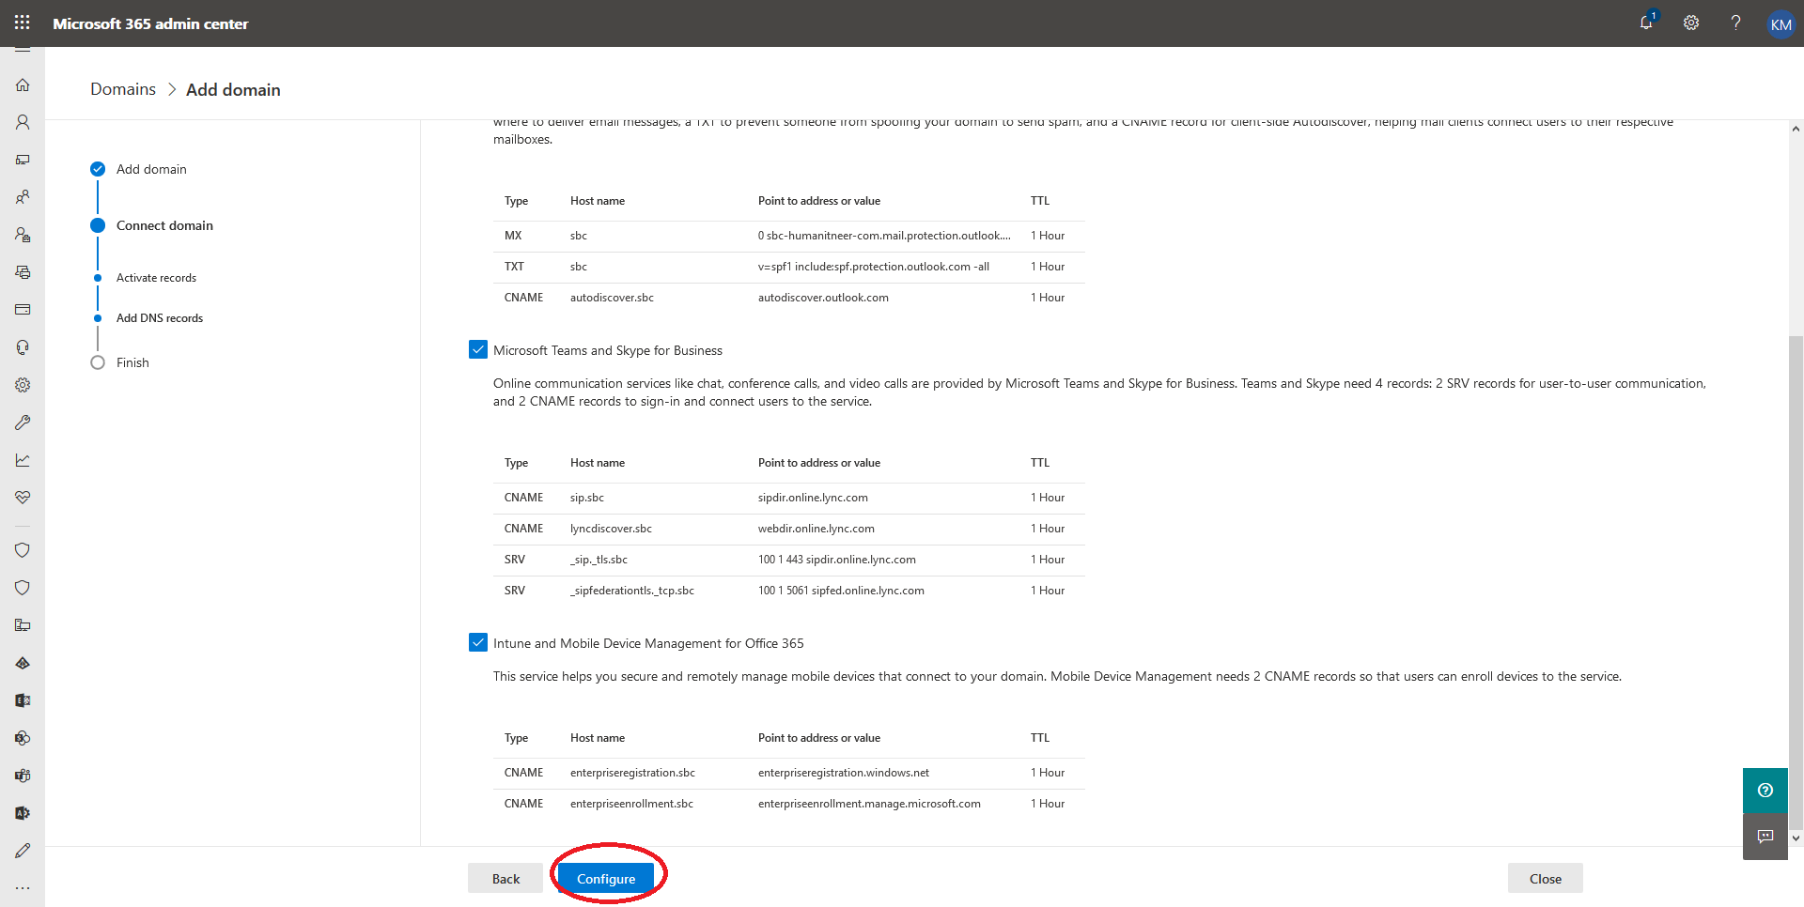This screenshot has width=1804, height=907.
Task: Open the teal help assistant floating button
Action: coord(1765,791)
